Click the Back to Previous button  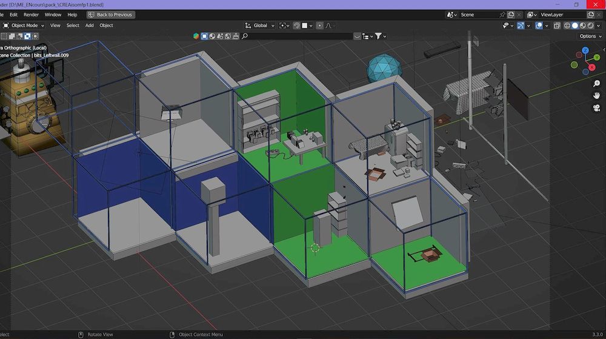[111, 15]
